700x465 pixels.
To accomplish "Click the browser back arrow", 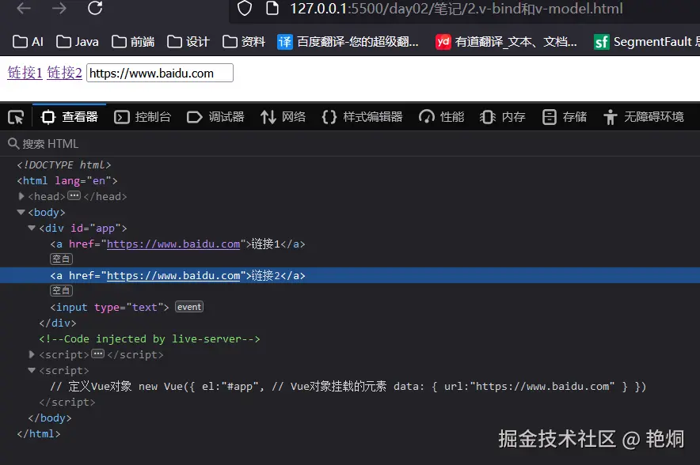I will point(24,8).
